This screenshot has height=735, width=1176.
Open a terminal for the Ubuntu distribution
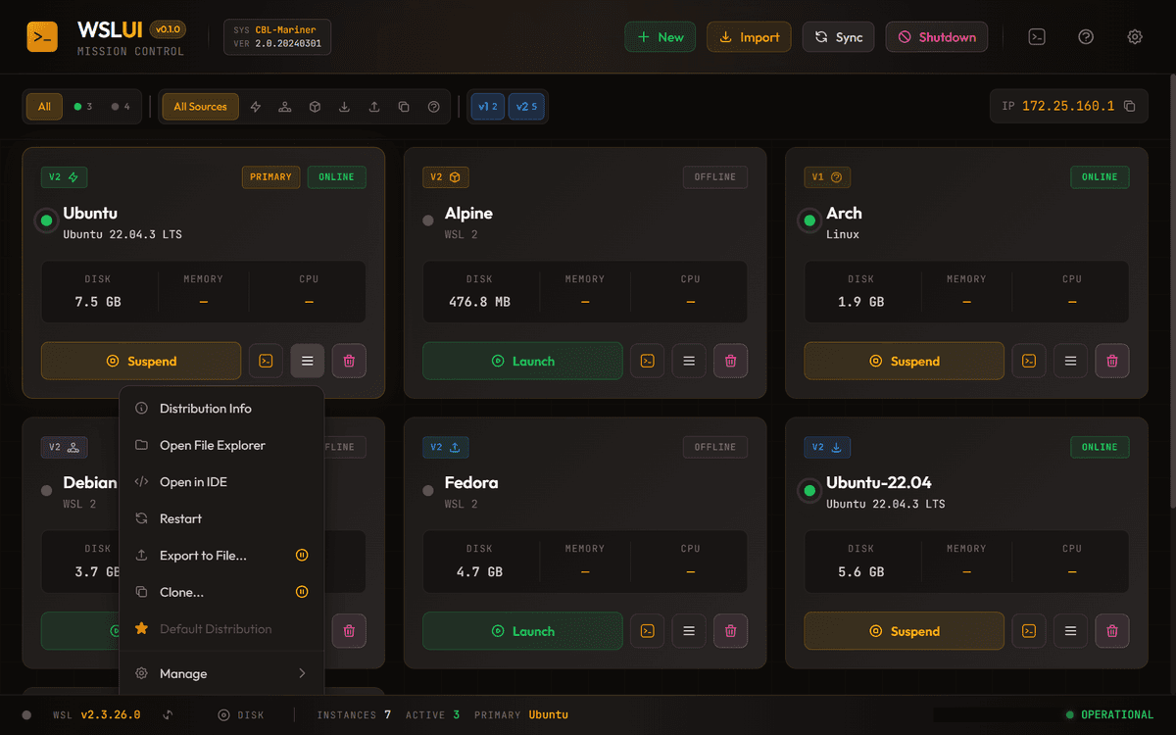pyautogui.click(x=266, y=361)
